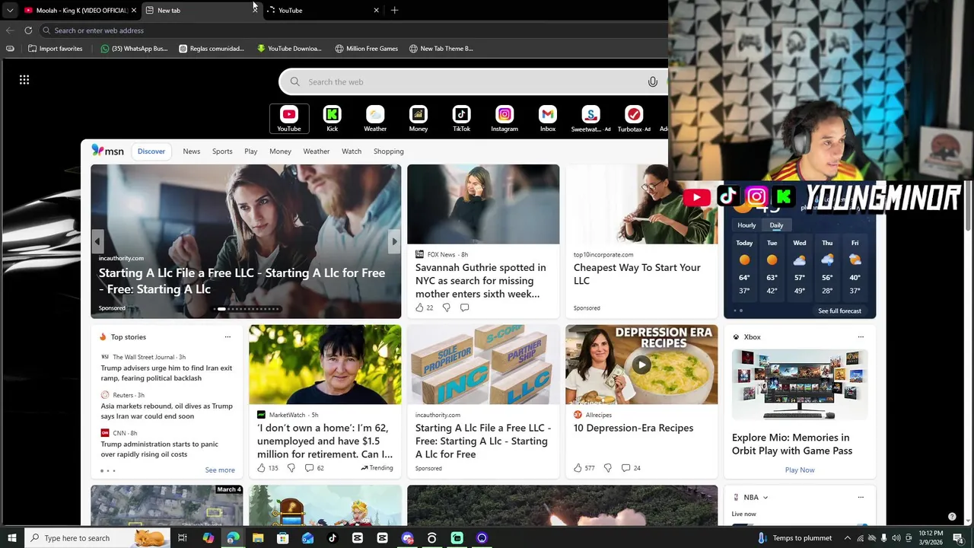Switch weather forecast to Hourly
This screenshot has height=548, width=974.
[746, 225]
